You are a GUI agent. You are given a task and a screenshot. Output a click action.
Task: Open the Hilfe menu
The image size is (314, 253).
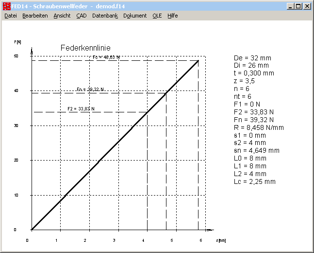pyautogui.click(x=173, y=16)
